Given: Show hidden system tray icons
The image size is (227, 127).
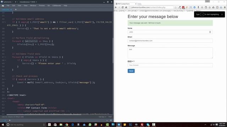Looking at the screenshot, I should pyautogui.click(x=205, y=125).
